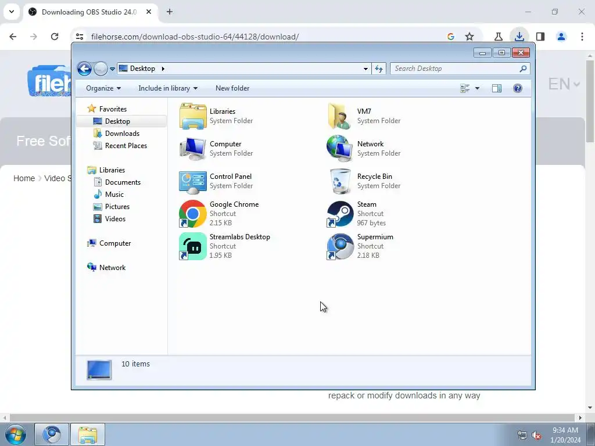Select the Computer system folder icon in file list

(193, 149)
